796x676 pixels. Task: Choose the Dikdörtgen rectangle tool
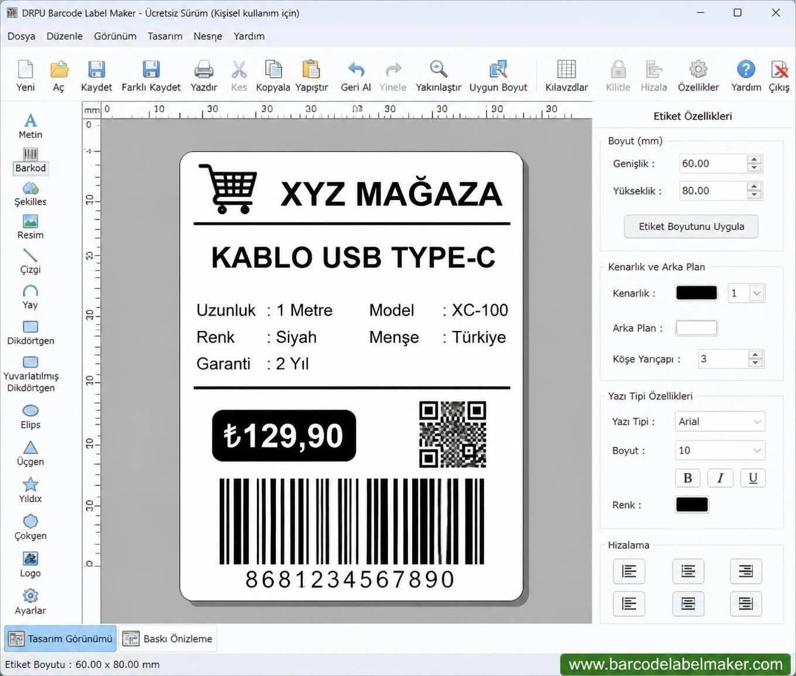point(30,333)
